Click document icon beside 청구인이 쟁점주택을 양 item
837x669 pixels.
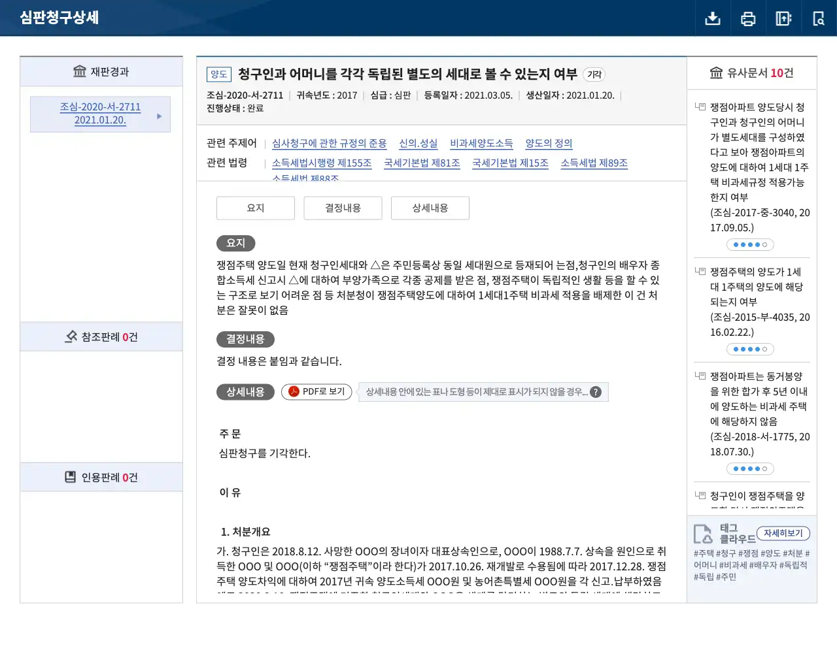pos(700,495)
